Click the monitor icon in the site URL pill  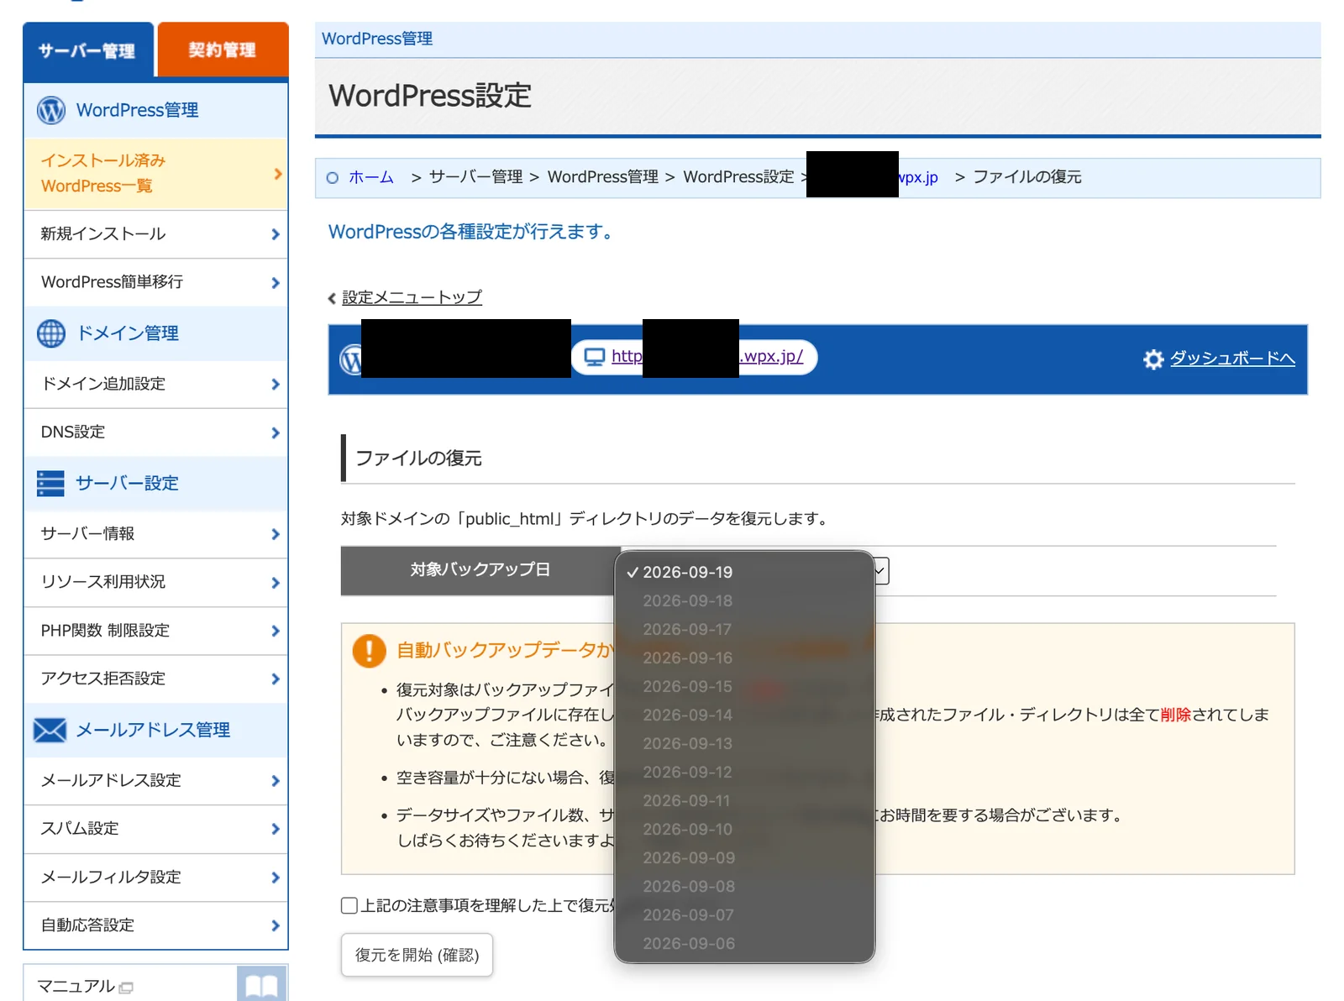[x=595, y=357]
